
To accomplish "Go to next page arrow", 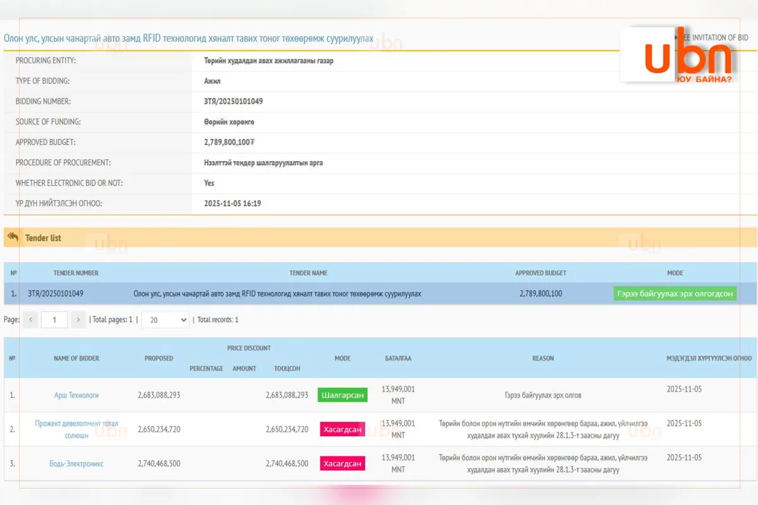I will 78,320.
